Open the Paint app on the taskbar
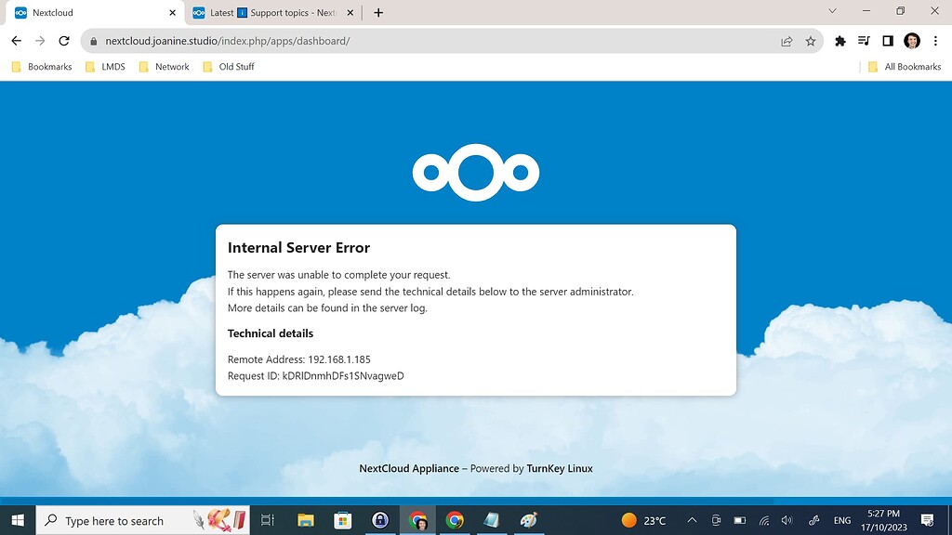The height and width of the screenshot is (535, 952). pos(529,520)
